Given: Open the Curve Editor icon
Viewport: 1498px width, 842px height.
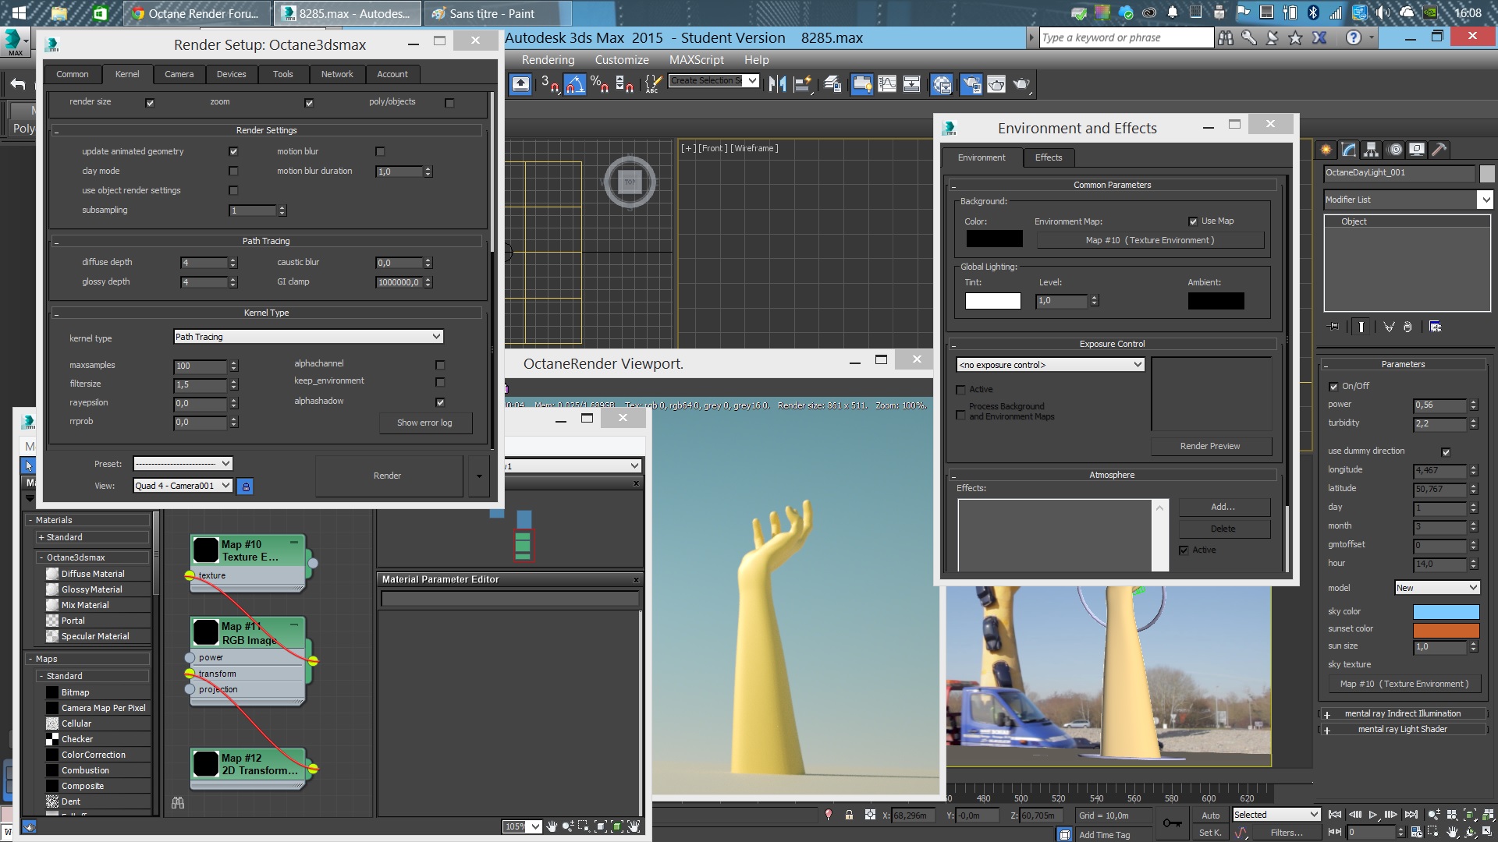Looking at the screenshot, I should tap(887, 84).
